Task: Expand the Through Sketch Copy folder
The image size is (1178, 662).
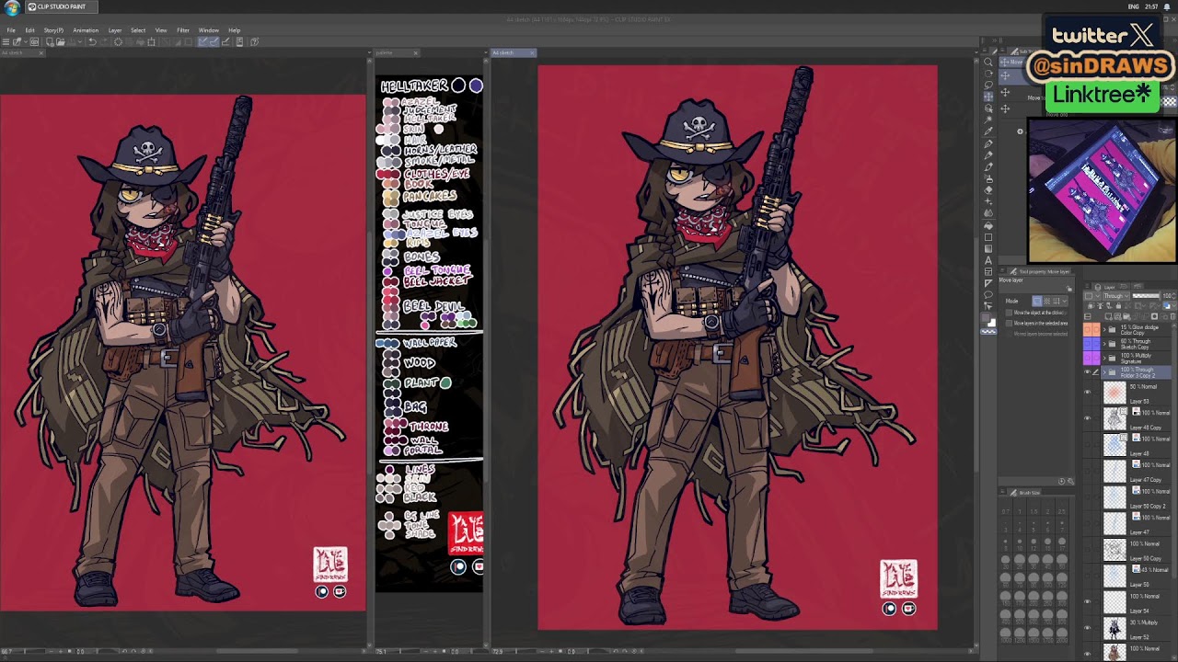Action: (x=1104, y=344)
